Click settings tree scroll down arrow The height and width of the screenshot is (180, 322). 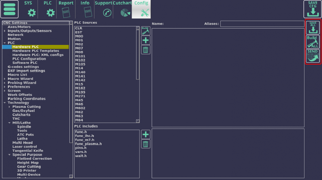click(71, 176)
